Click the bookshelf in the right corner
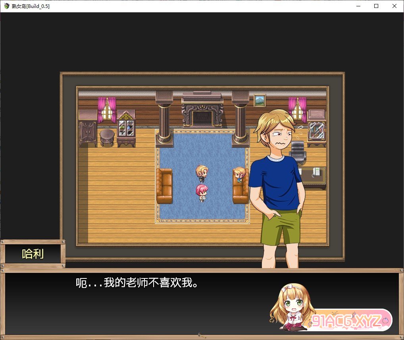The width and height of the screenshot is (404, 340). click(317, 126)
